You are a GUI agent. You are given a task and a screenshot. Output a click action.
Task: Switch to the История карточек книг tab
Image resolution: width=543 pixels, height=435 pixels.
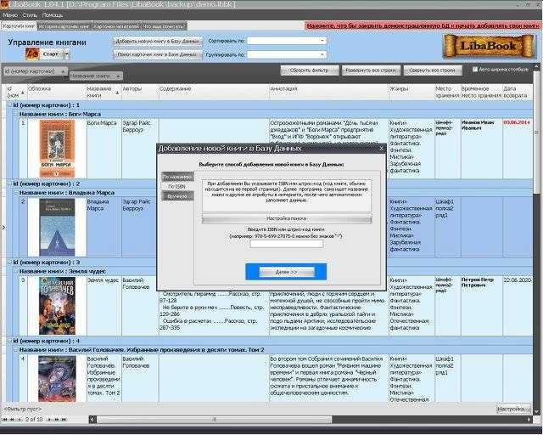point(64,26)
